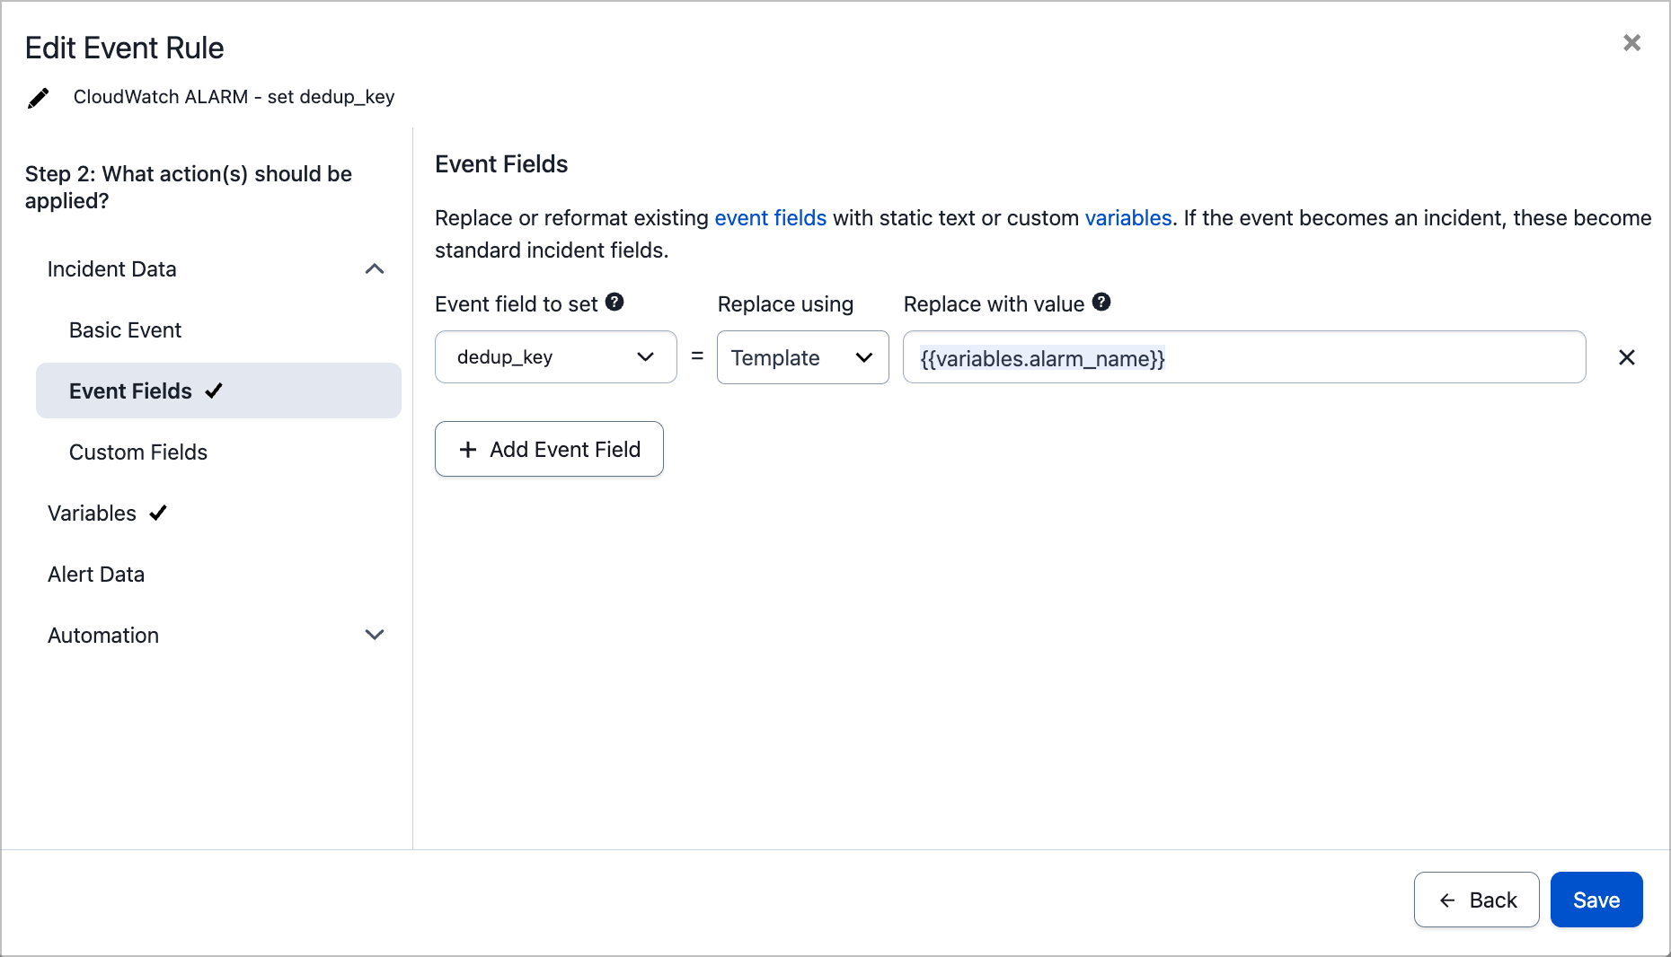The image size is (1671, 957).
Task: Follow the variables hyperlink
Action: tap(1127, 218)
